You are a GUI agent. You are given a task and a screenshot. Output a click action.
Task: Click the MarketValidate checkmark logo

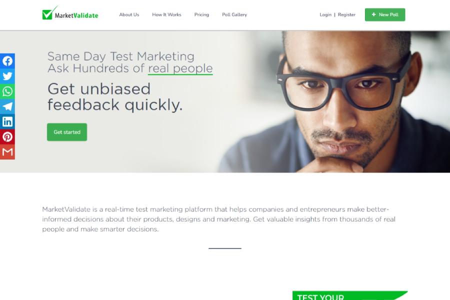(70, 13)
